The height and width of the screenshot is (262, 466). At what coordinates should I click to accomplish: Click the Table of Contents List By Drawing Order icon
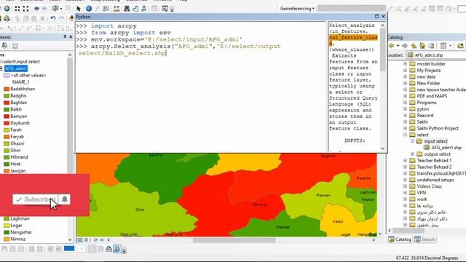pos(5,45)
